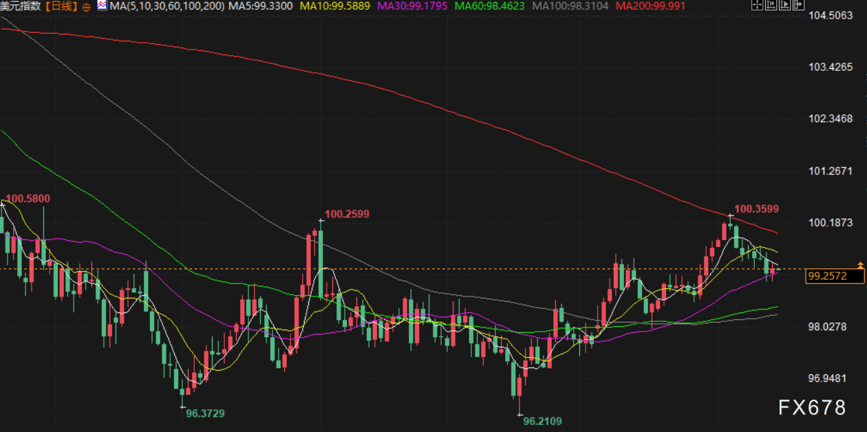
Task: Click the orange alert bell above 99.2572
Action: [x=859, y=264]
